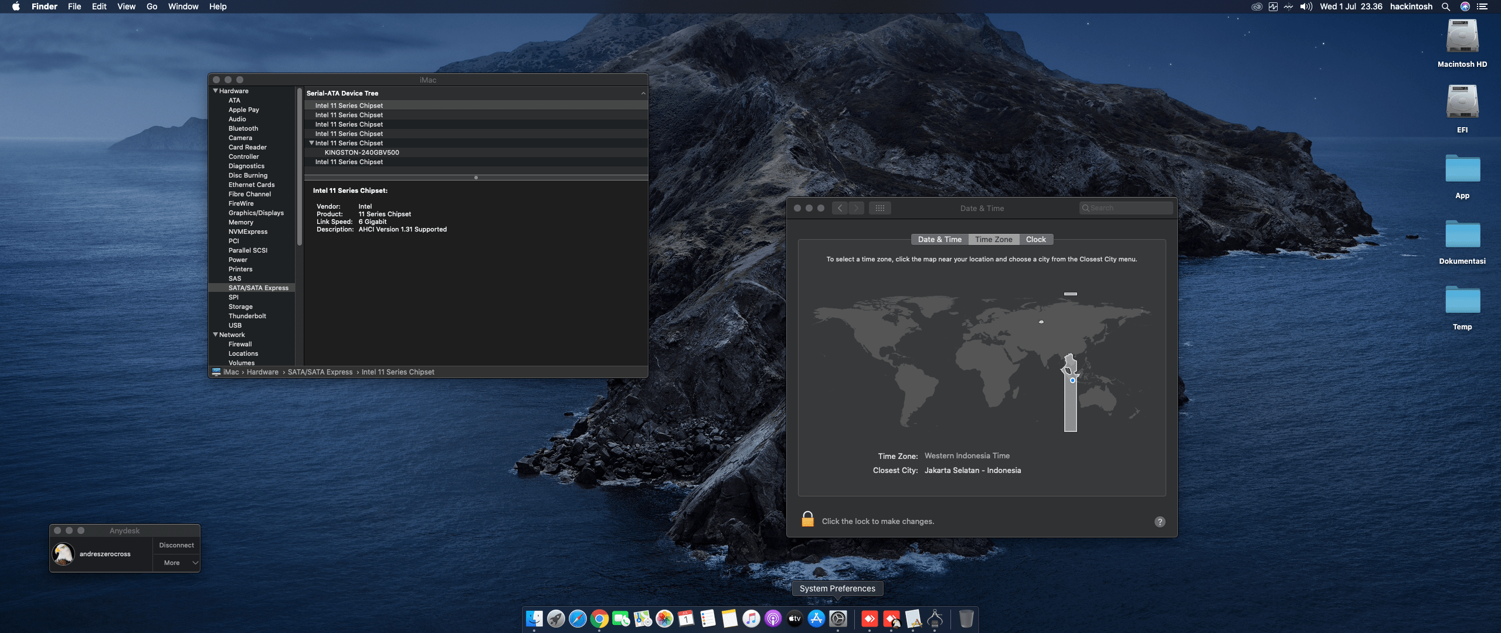The height and width of the screenshot is (633, 1501).
Task: Collapse the Hardware section in sidebar
Action: 215,91
